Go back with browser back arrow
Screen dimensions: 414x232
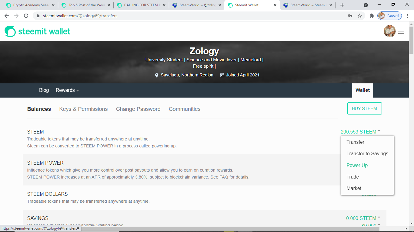point(7,16)
